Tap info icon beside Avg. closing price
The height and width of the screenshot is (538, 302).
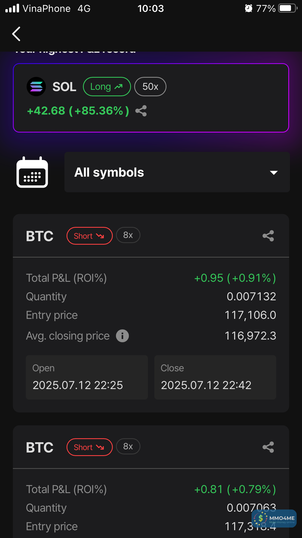(x=122, y=336)
